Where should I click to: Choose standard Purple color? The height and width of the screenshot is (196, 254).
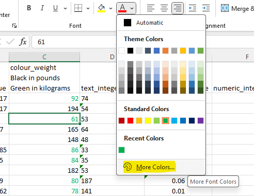click(x=200, y=121)
